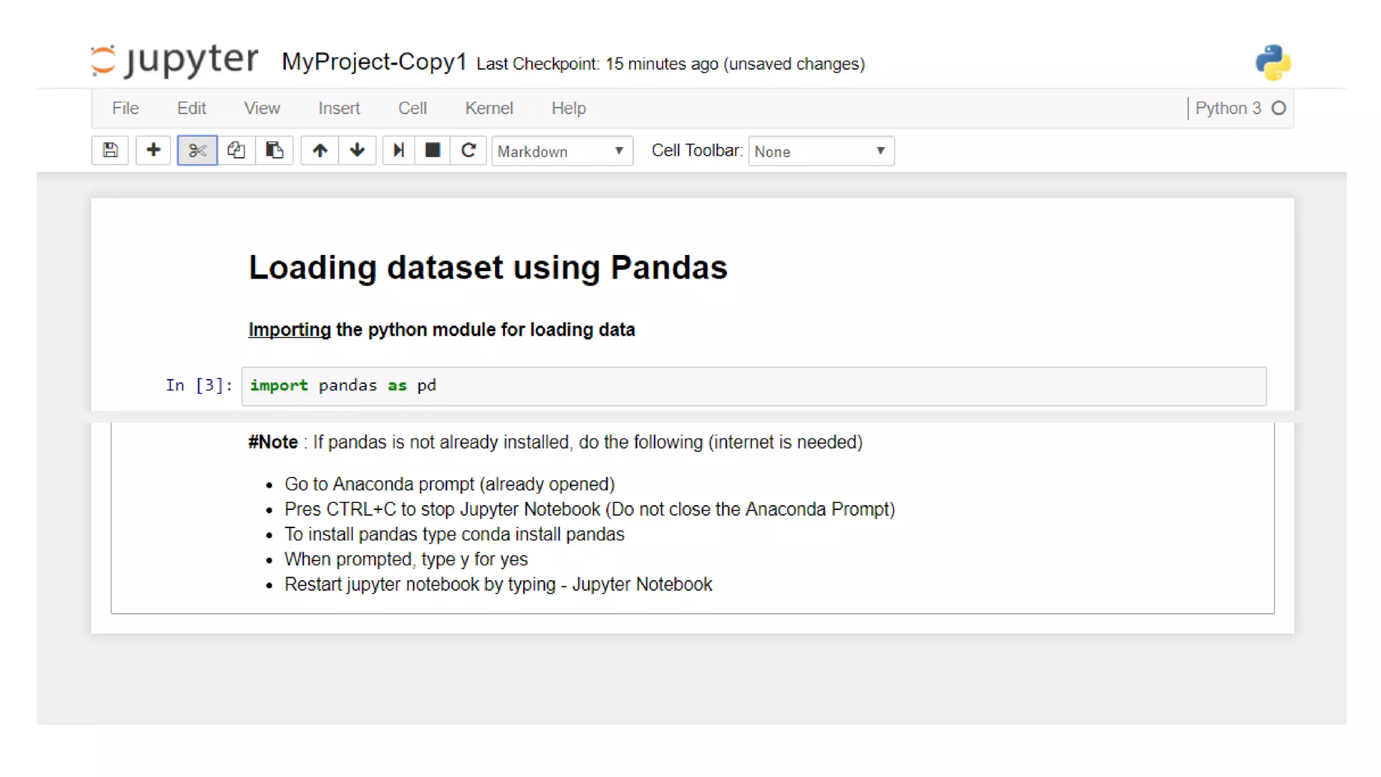Move selected cell down with the arrow

[357, 150]
